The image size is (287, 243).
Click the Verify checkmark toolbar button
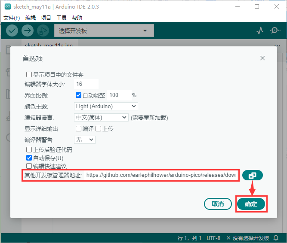point(12,30)
